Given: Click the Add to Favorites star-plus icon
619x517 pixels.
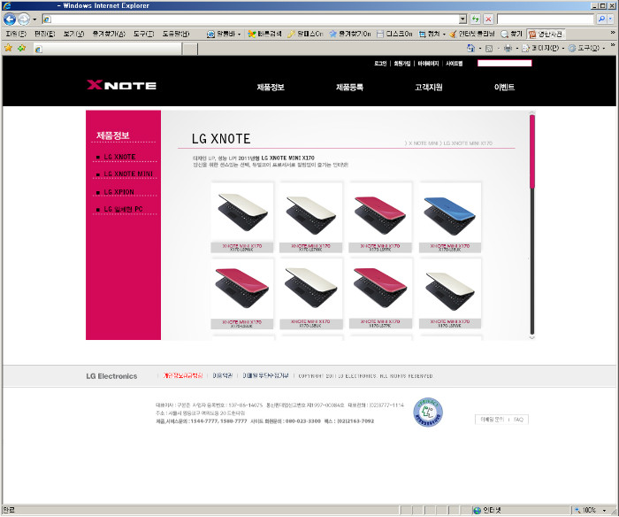Looking at the screenshot, I should click(22, 48).
